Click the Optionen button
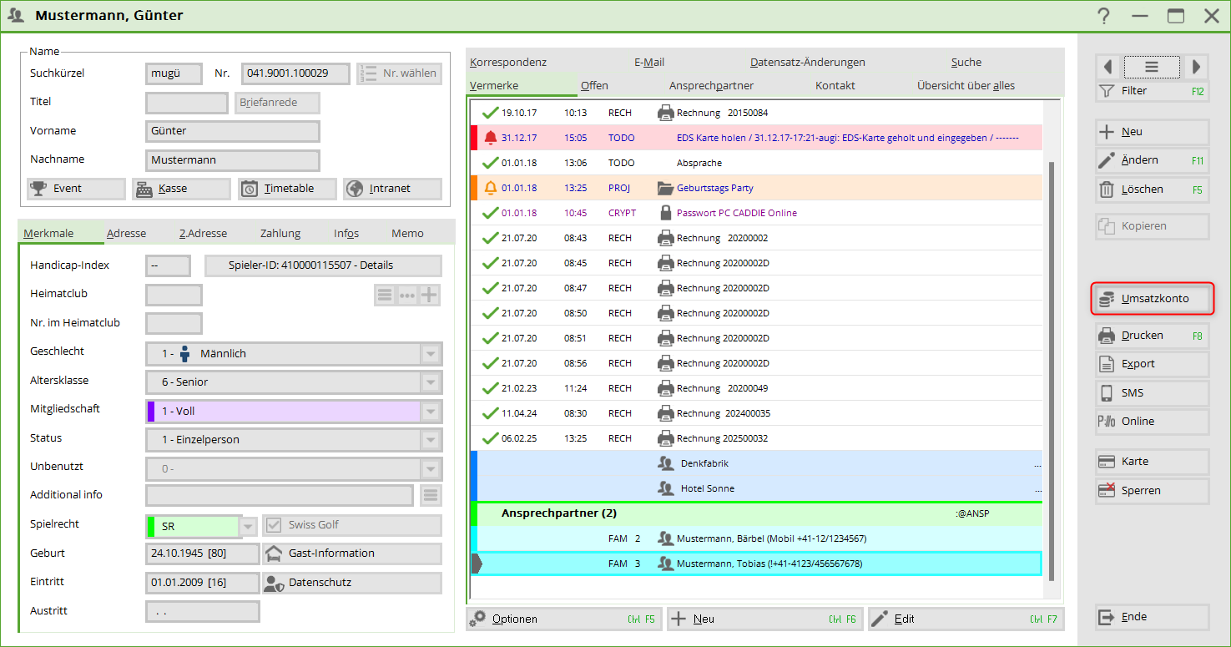The width and height of the screenshot is (1231, 647). 514,619
